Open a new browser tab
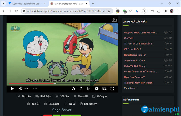Screen dimensions: 181x116 coord(93,3)
